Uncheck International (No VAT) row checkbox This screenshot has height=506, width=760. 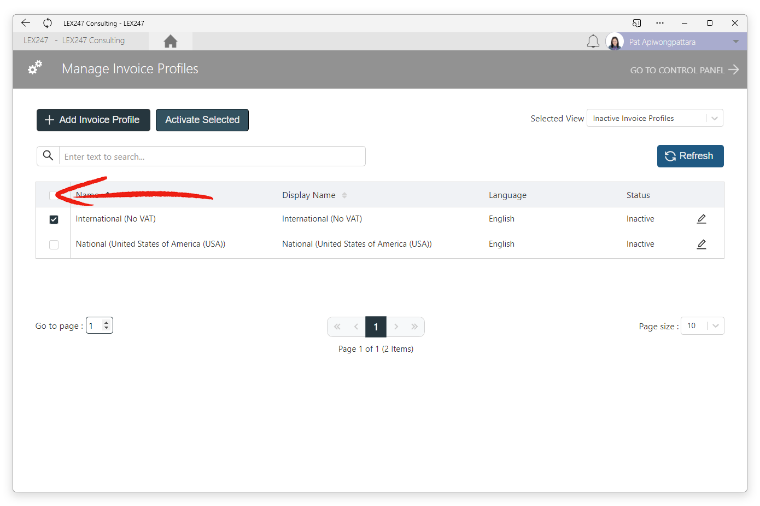pyautogui.click(x=54, y=219)
